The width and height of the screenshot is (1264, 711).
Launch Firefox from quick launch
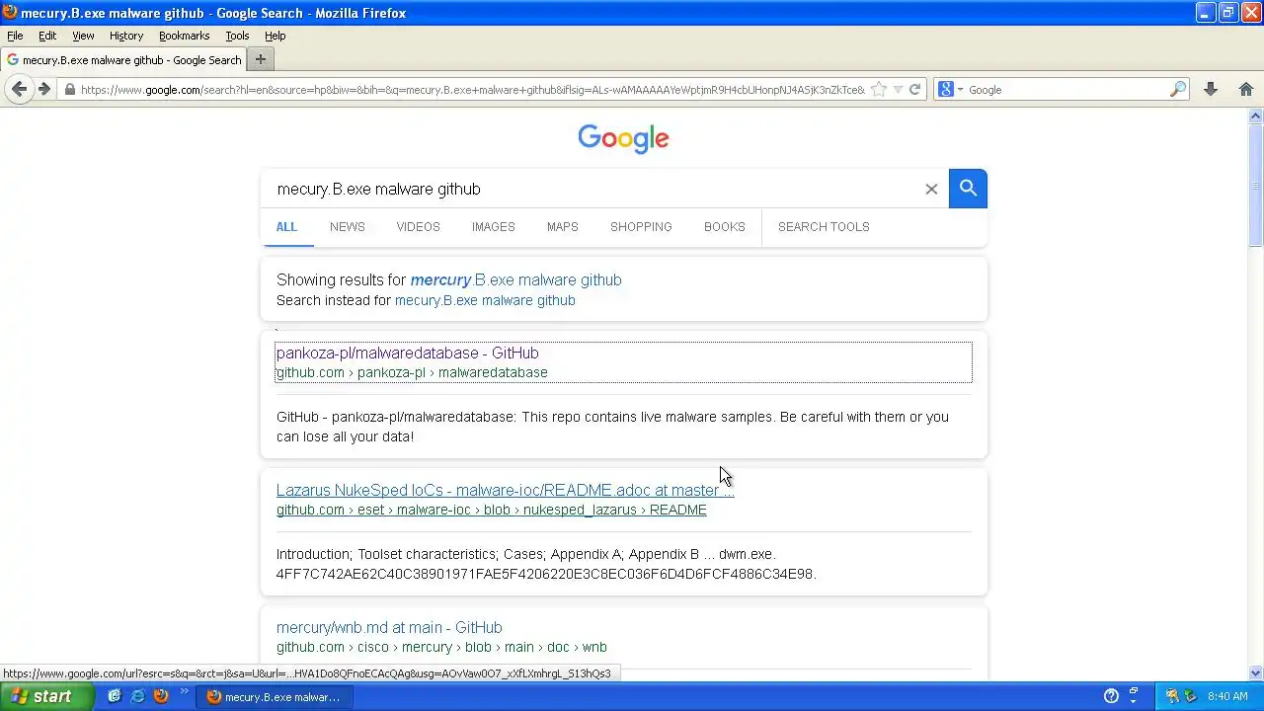pyautogui.click(x=161, y=696)
